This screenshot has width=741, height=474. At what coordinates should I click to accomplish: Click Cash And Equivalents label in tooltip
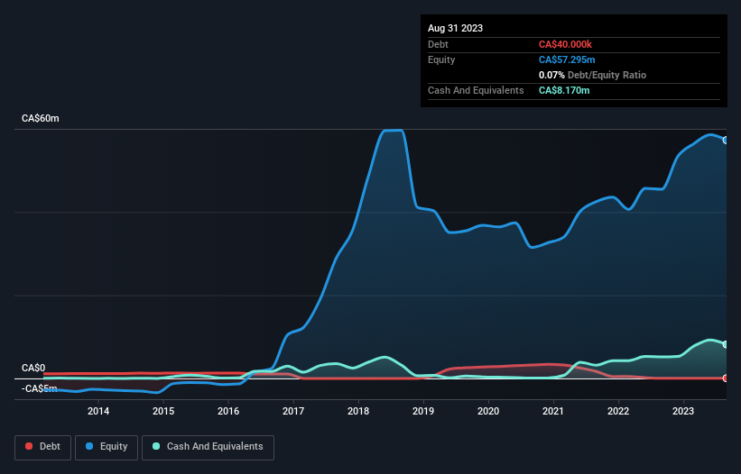(476, 90)
